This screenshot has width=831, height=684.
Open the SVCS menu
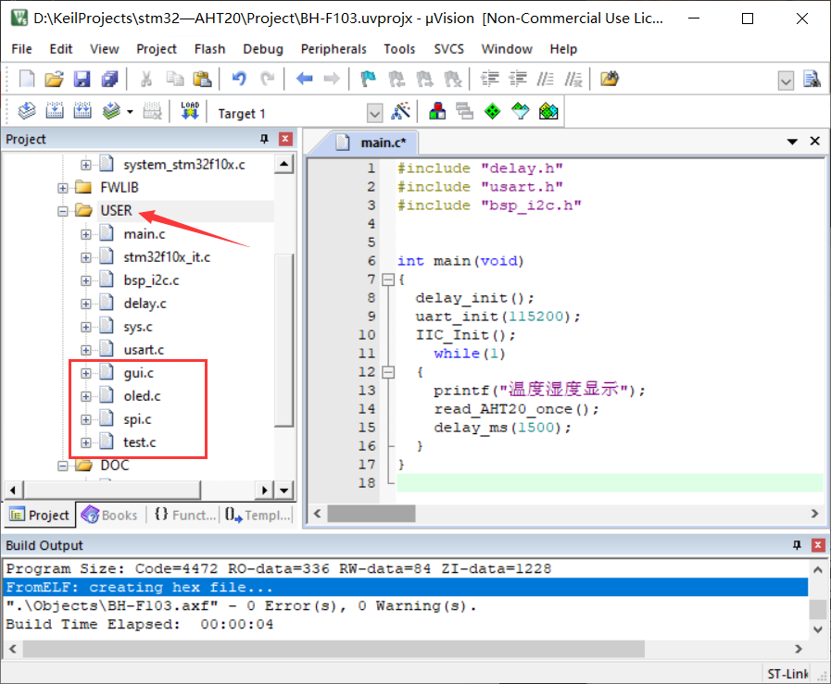[449, 49]
